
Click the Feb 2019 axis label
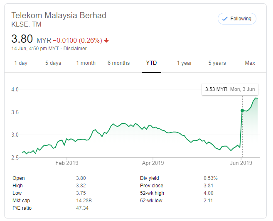tap(66, 163)
